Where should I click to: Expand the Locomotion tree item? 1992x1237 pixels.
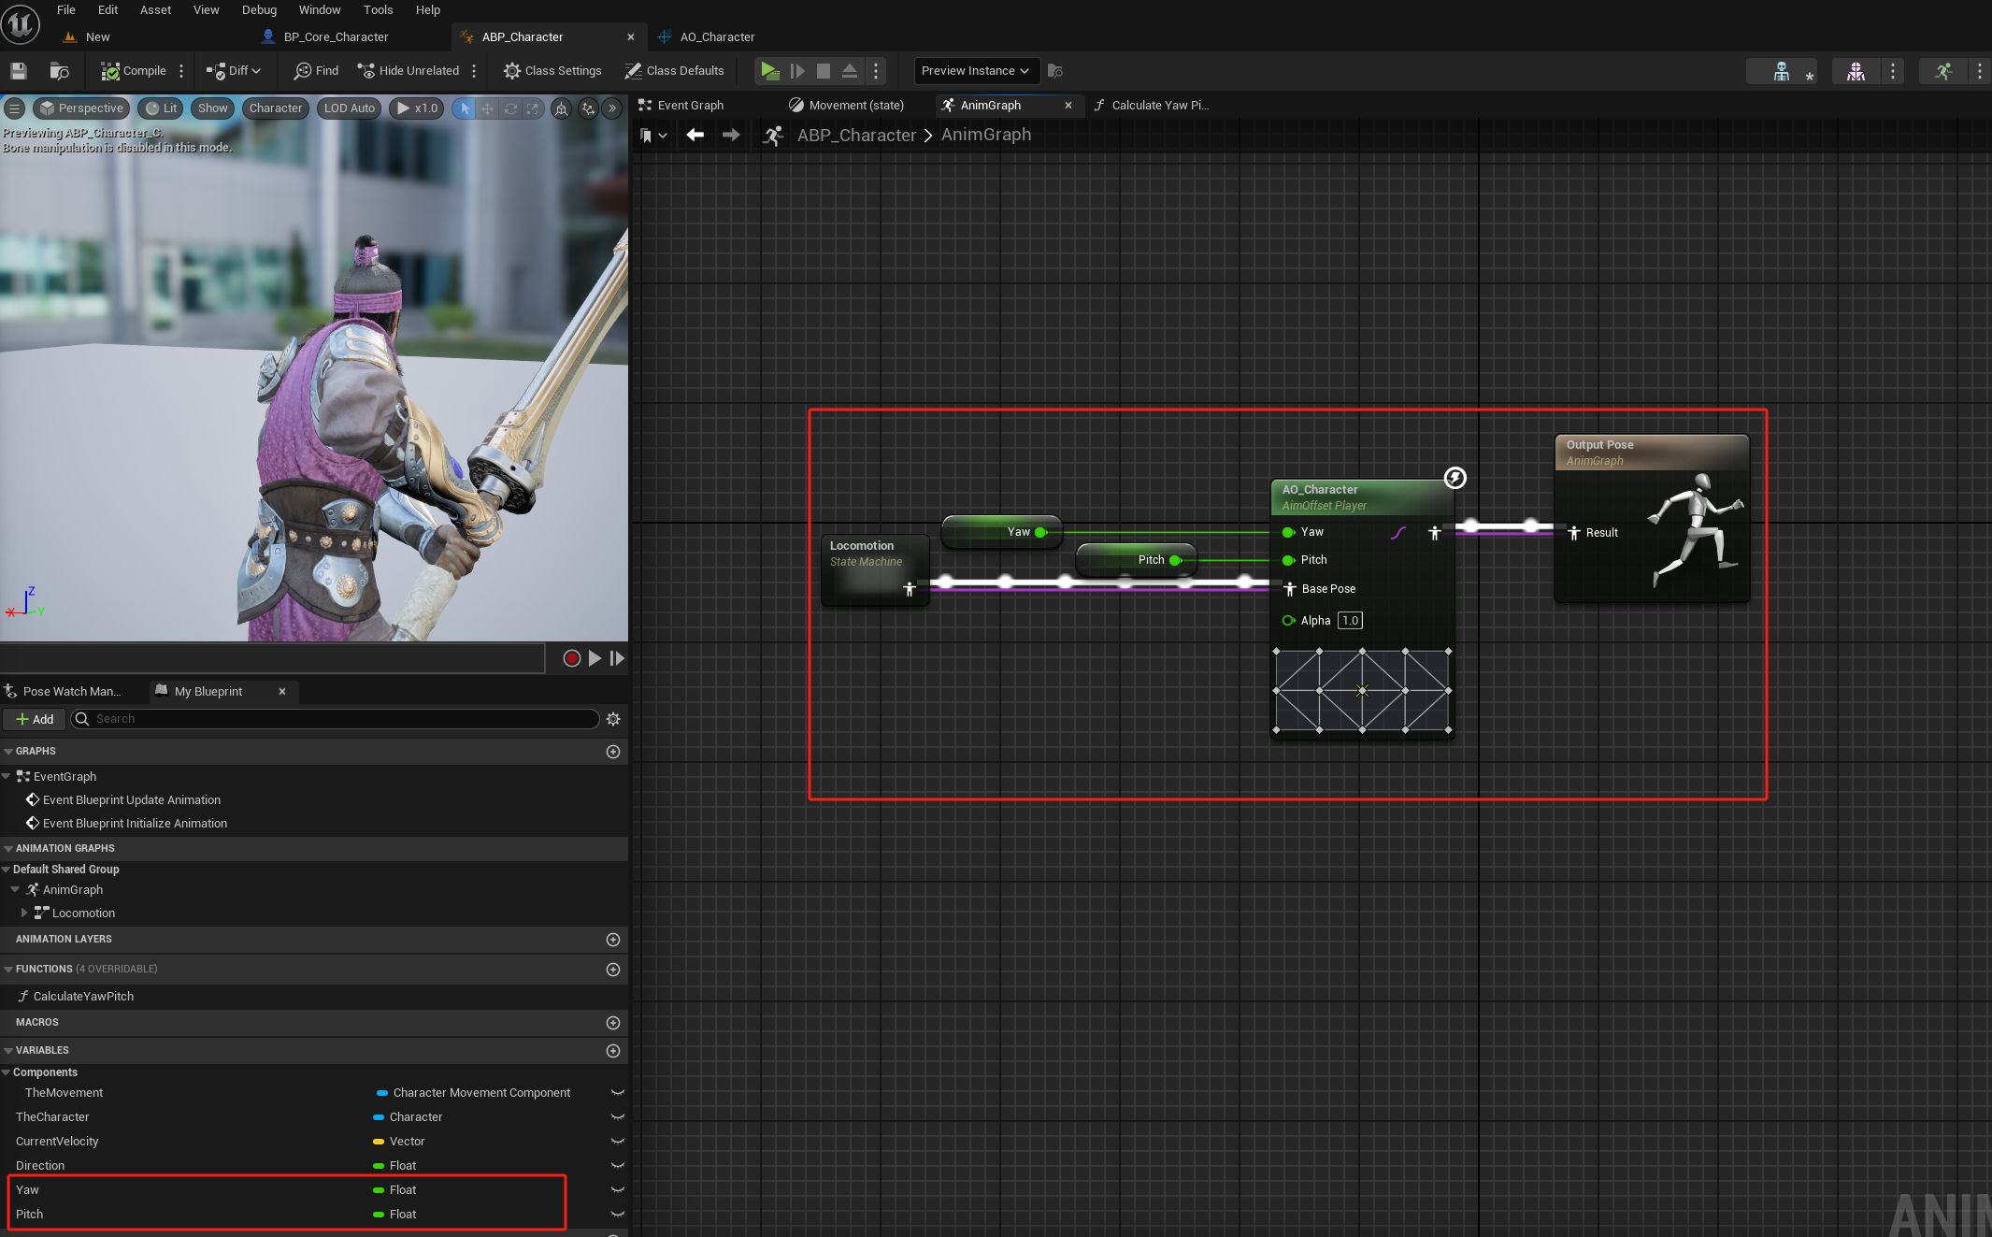[24, 913]
